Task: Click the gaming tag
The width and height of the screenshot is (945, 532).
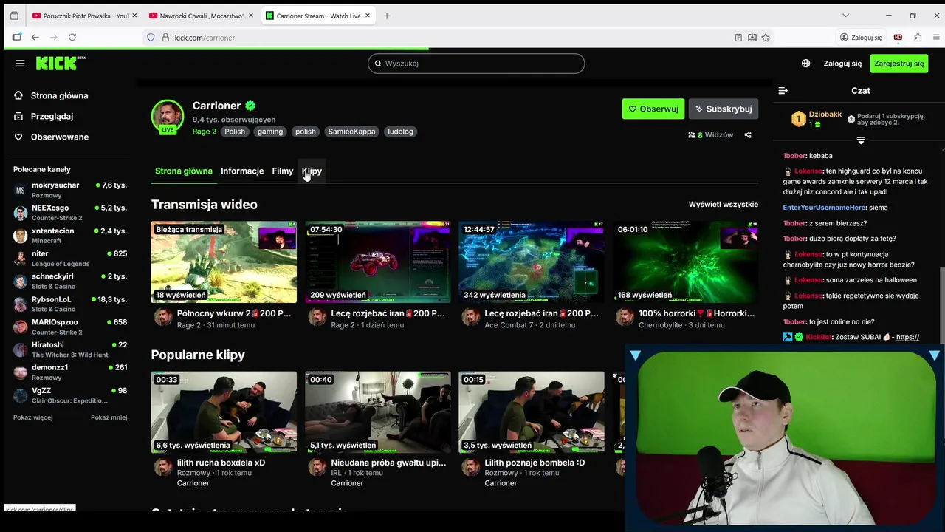Action: pyautogui.click(x=270, y=132)
